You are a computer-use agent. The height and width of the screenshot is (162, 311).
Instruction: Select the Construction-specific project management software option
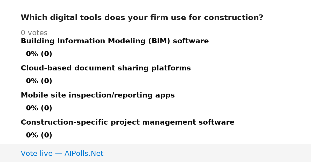click(x=128, y=123)
